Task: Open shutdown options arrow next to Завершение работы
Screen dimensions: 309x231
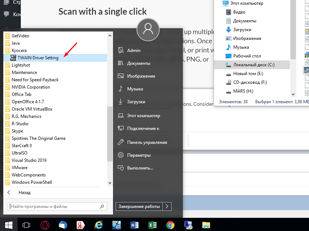Action: click(167, 206)
